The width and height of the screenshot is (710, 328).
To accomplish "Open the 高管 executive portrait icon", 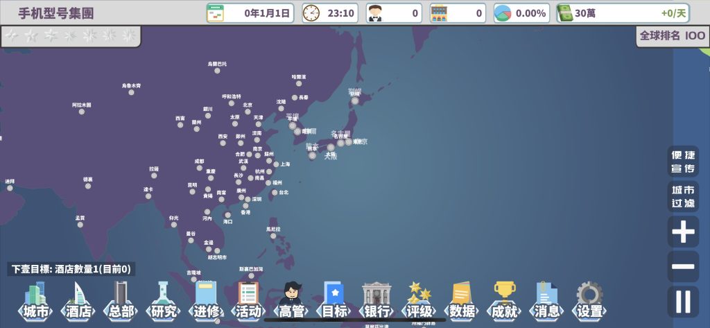I will coord(291,301).
